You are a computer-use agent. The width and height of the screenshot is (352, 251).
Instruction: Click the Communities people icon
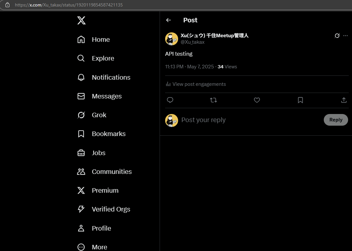point(81,172)
